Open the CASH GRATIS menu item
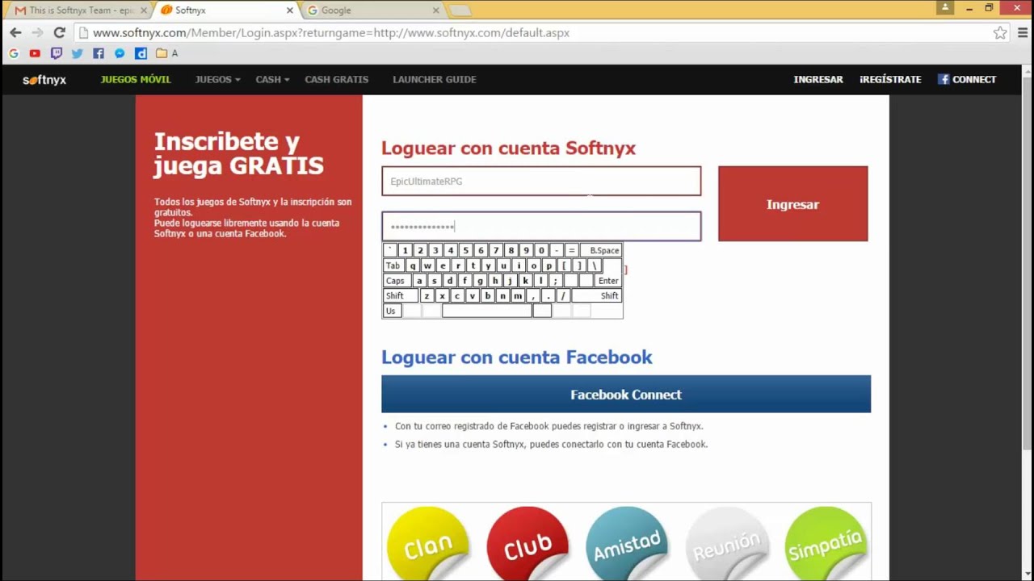The width and height of the screenshot is (1034, 581). tap(337, 79)
